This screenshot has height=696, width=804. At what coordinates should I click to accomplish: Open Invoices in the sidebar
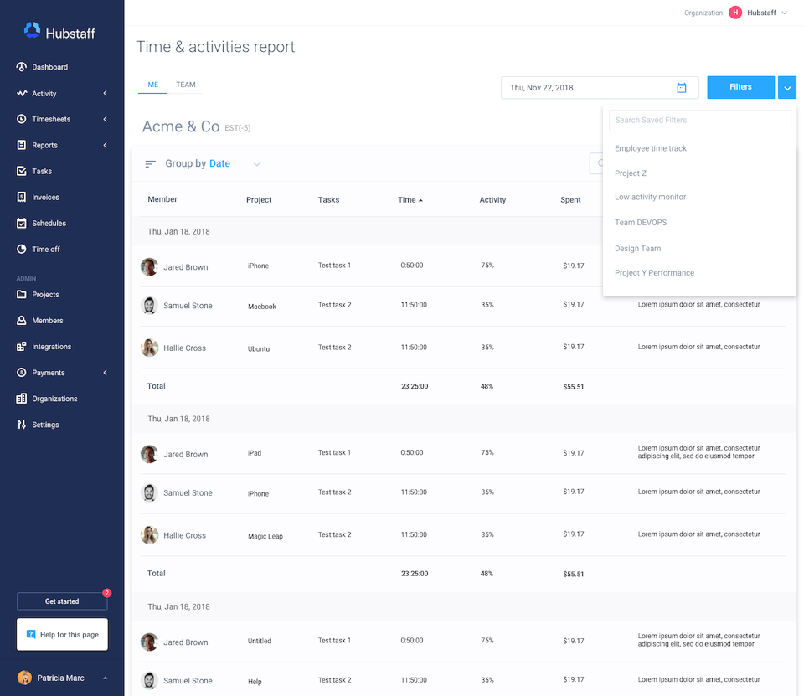click(x=45, y=198)
